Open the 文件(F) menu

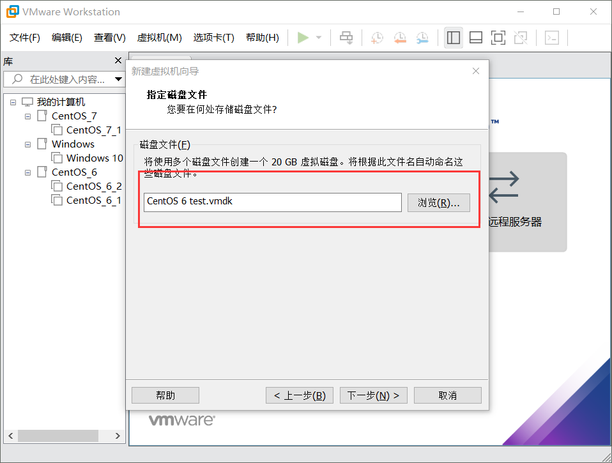pyautogui.click(x=24, y=38)
